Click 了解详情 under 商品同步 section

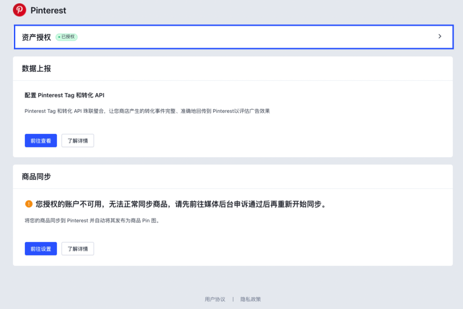pos(77,249)
